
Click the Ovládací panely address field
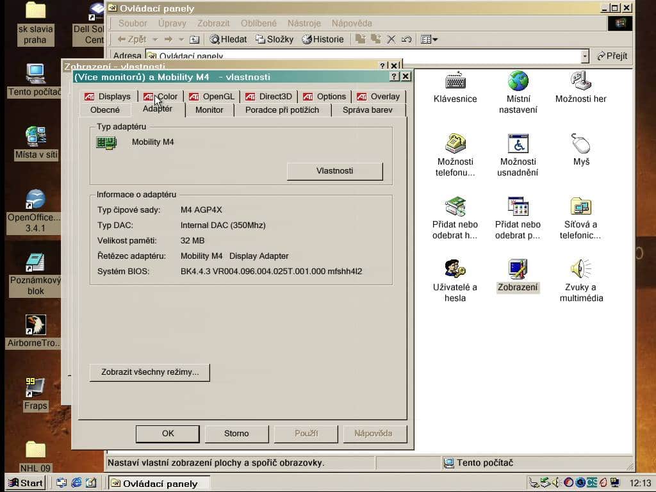click(364, 56)
